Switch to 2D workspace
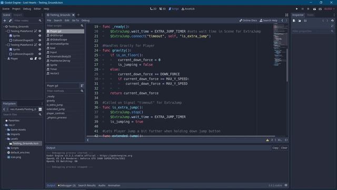This screenshot has height=190, width=337. [x=153, y=9]
